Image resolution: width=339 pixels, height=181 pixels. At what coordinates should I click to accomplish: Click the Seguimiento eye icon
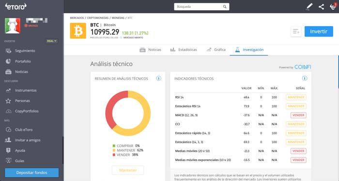[8, 51]
